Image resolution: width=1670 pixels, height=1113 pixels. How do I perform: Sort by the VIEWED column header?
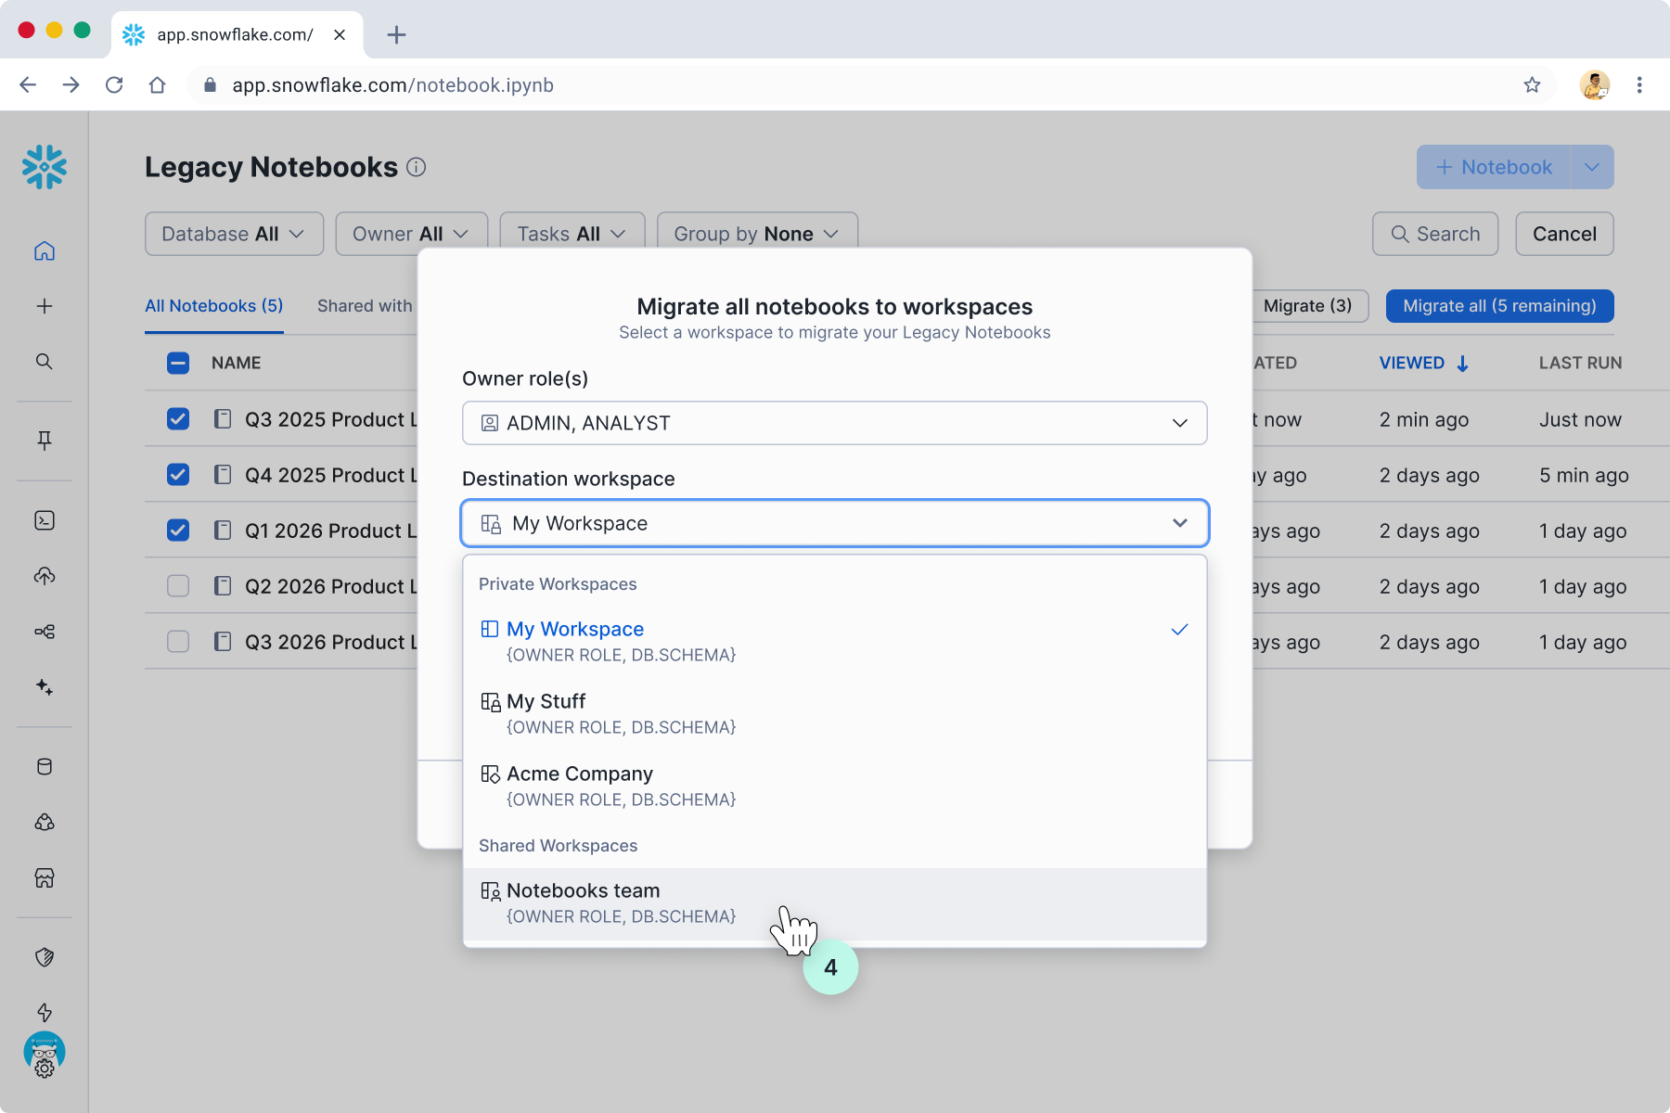tap(1423, 363)
